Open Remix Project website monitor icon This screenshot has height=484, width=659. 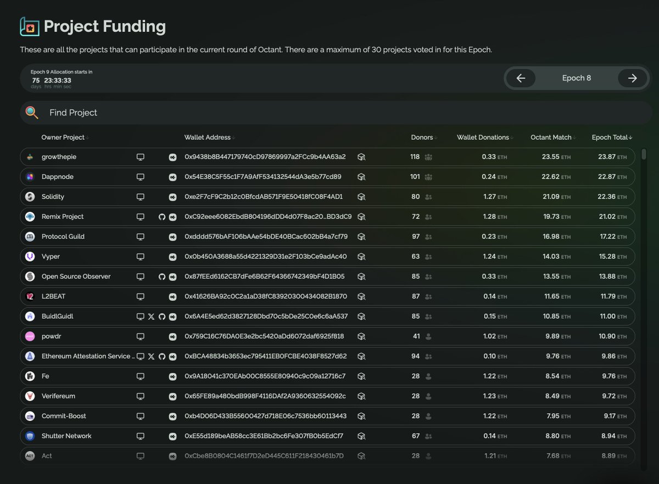coord(141,217)
